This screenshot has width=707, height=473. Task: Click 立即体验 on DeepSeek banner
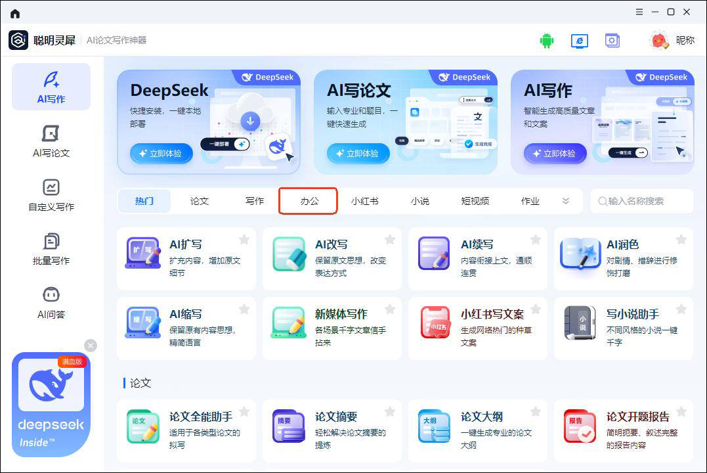(161, 153)
